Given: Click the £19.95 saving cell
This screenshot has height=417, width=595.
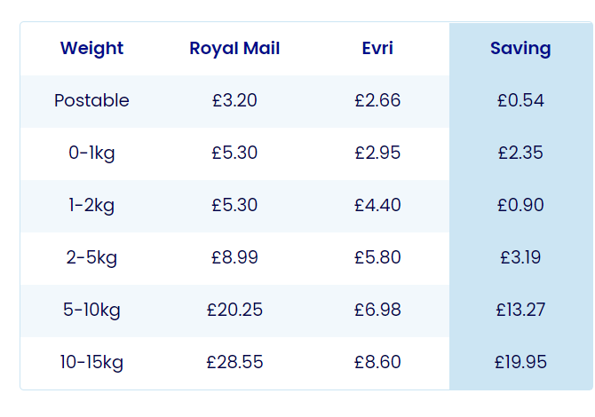Looking at the screenshot, I should (x=520, y=362).
